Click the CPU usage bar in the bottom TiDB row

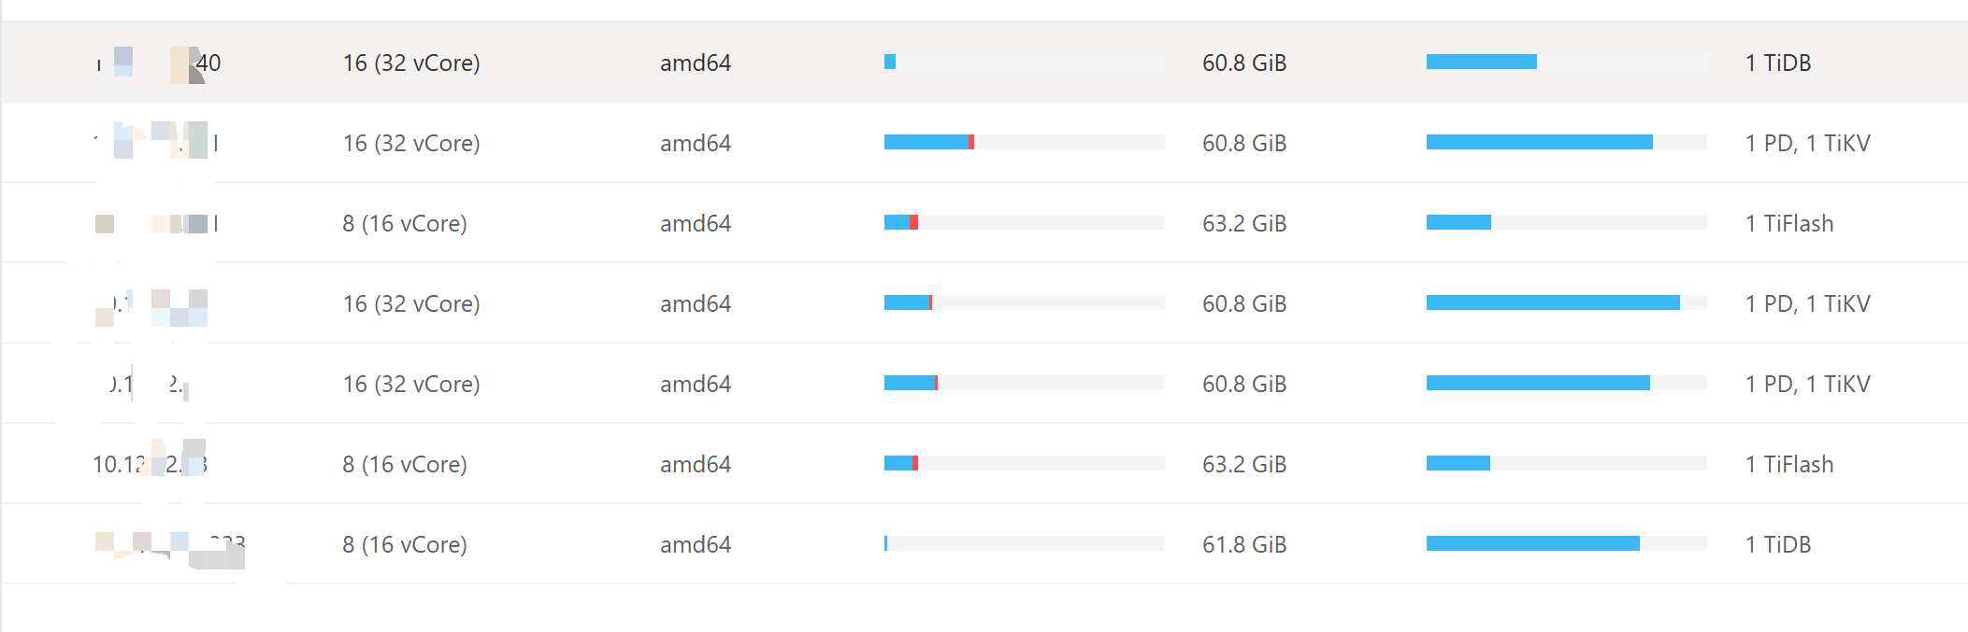pyautogui.click(x=1024, y=543)
